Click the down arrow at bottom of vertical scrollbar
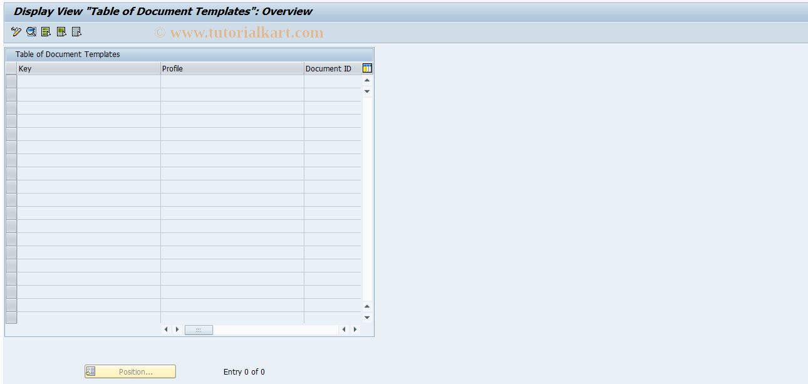This screenshot has height=384, width=808. 368,318
